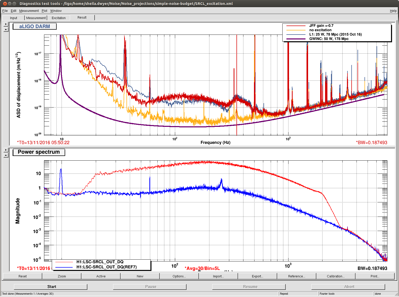Click the right-arrow expander beside aLIGO DARM plot
The image size is (399, 297).
[6, 24]
